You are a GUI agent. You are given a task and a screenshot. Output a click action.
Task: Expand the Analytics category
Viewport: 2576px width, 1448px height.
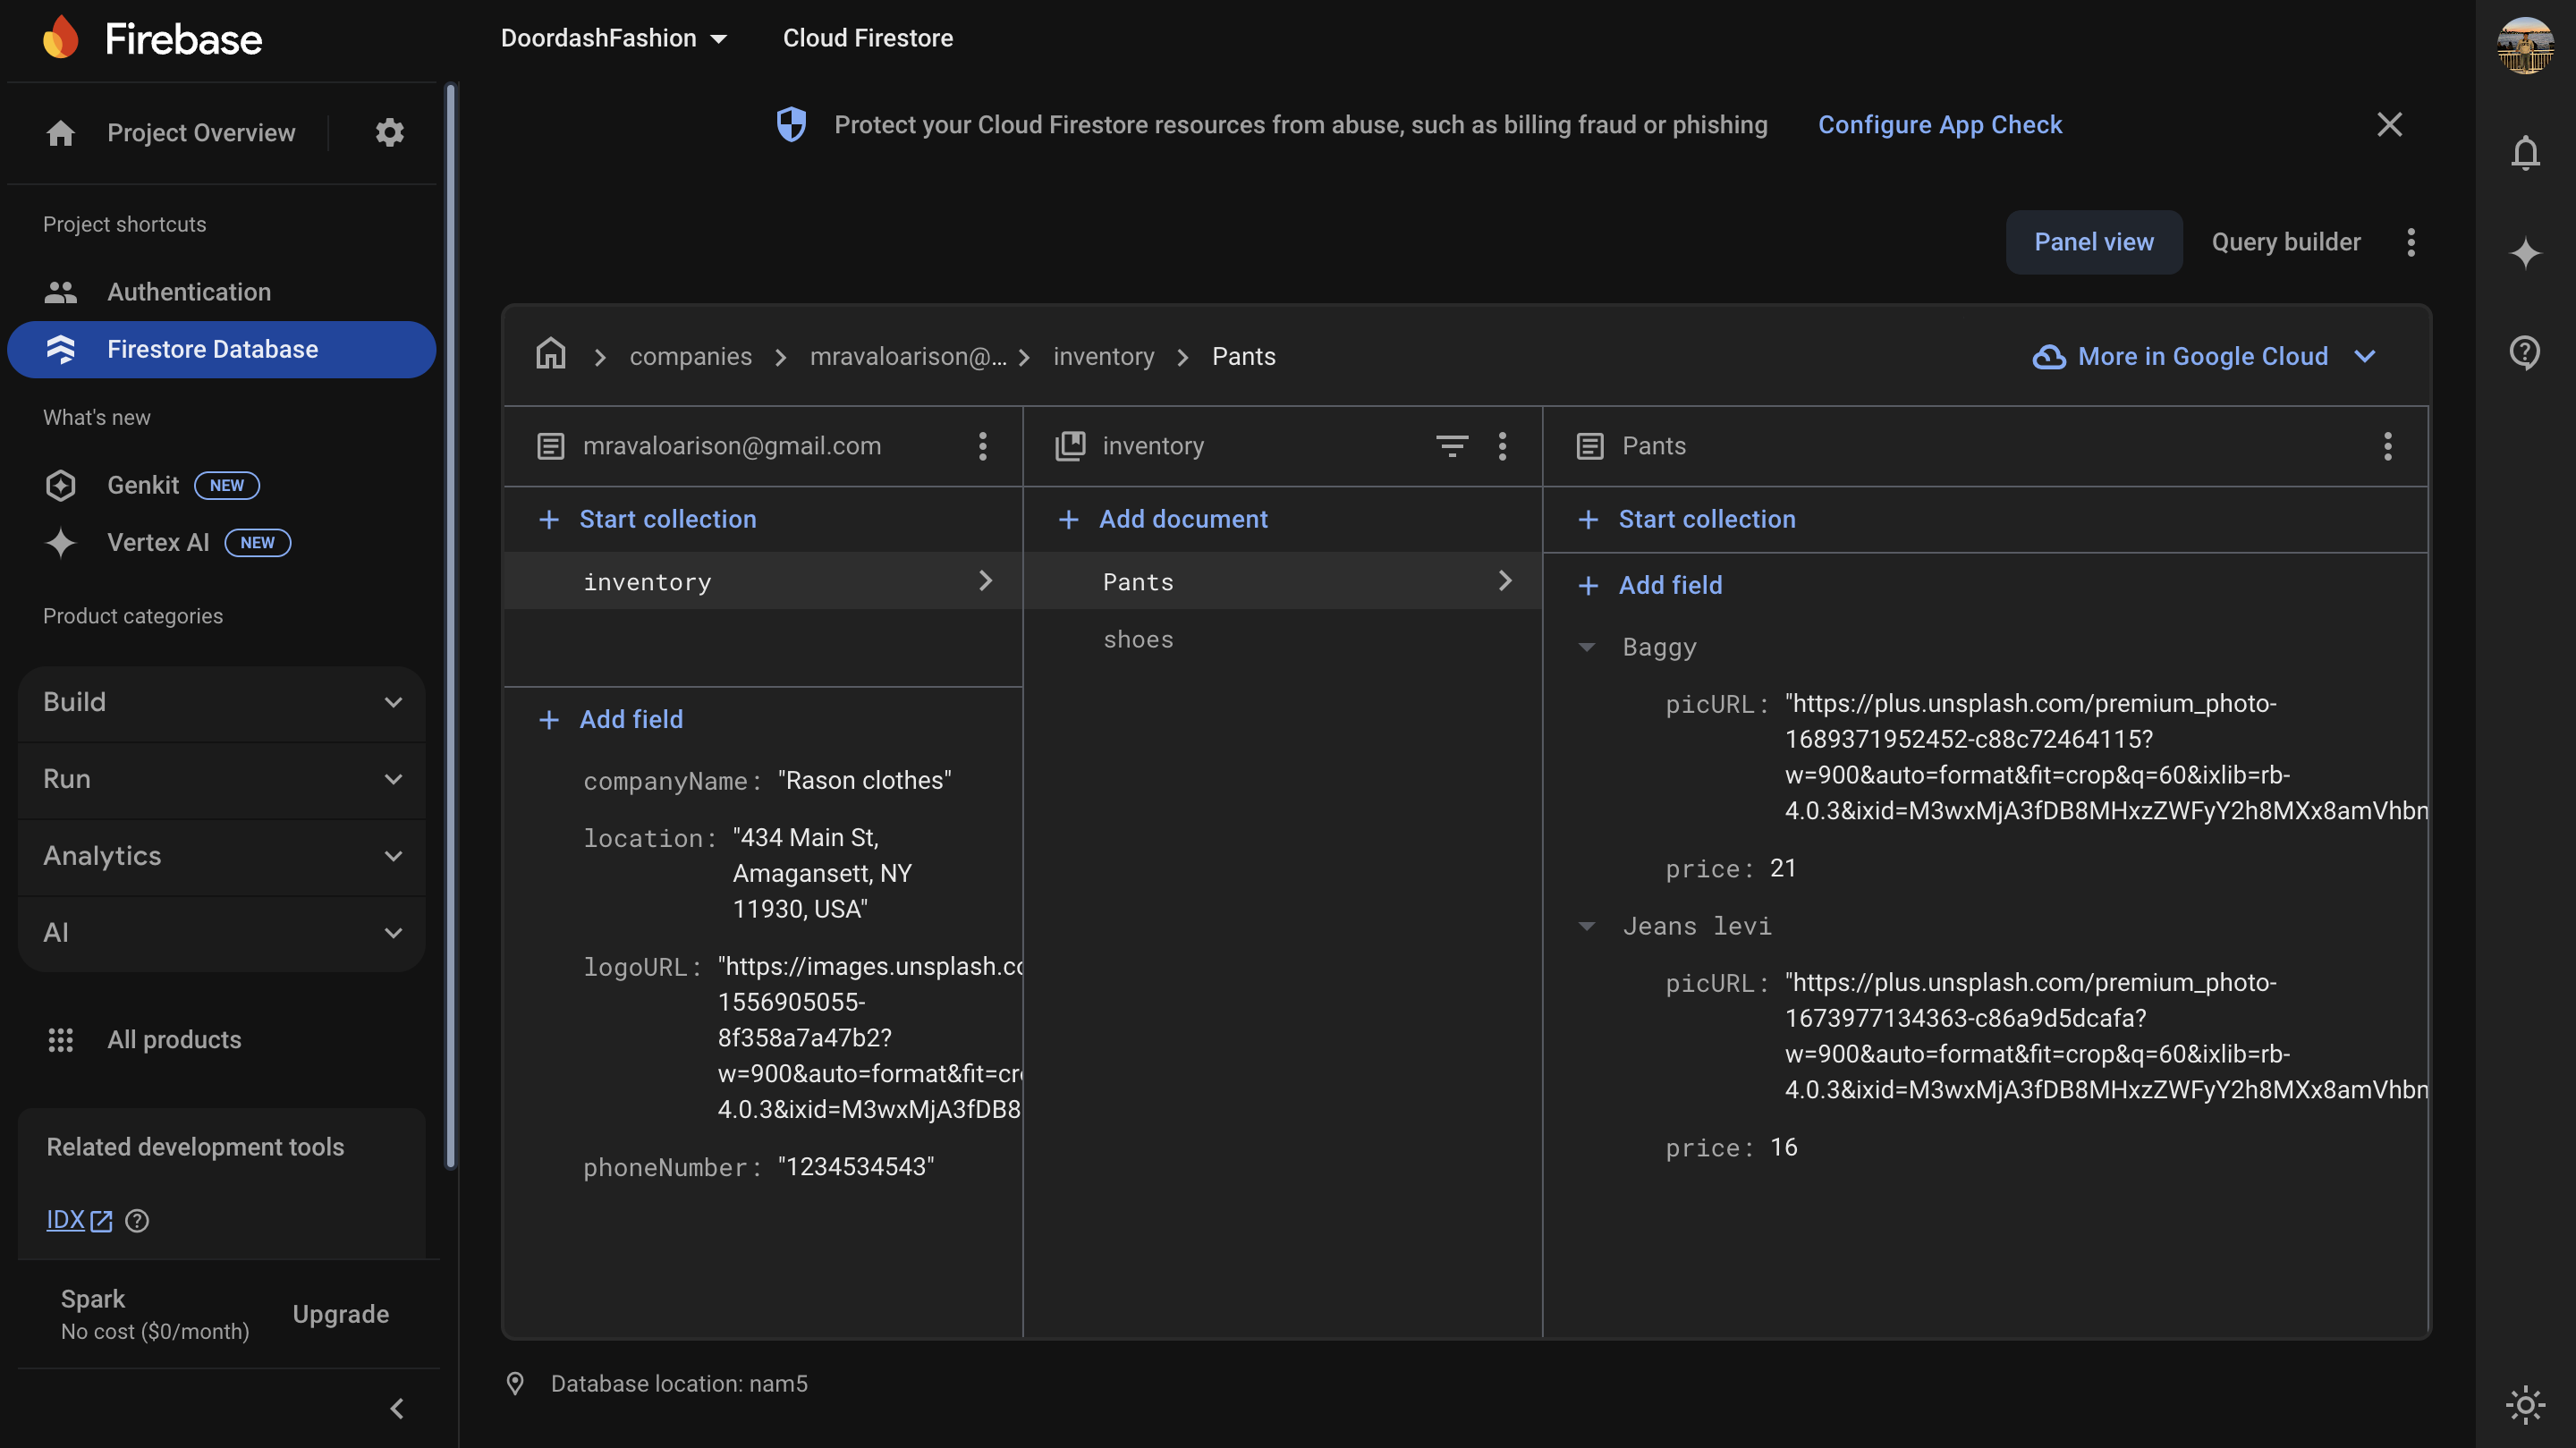point(222,856)
